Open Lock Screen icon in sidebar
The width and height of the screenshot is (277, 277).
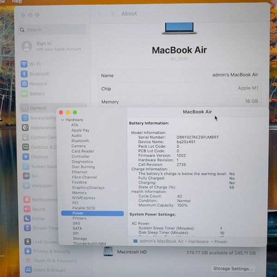point(28,241)
